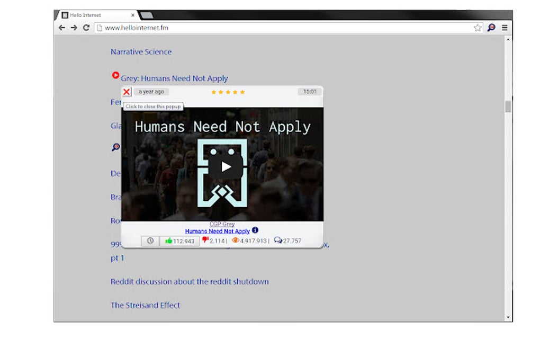Screen dimensions: 540x338
Task: Click the blue info icon next to video title
Action: click(255, 231)
